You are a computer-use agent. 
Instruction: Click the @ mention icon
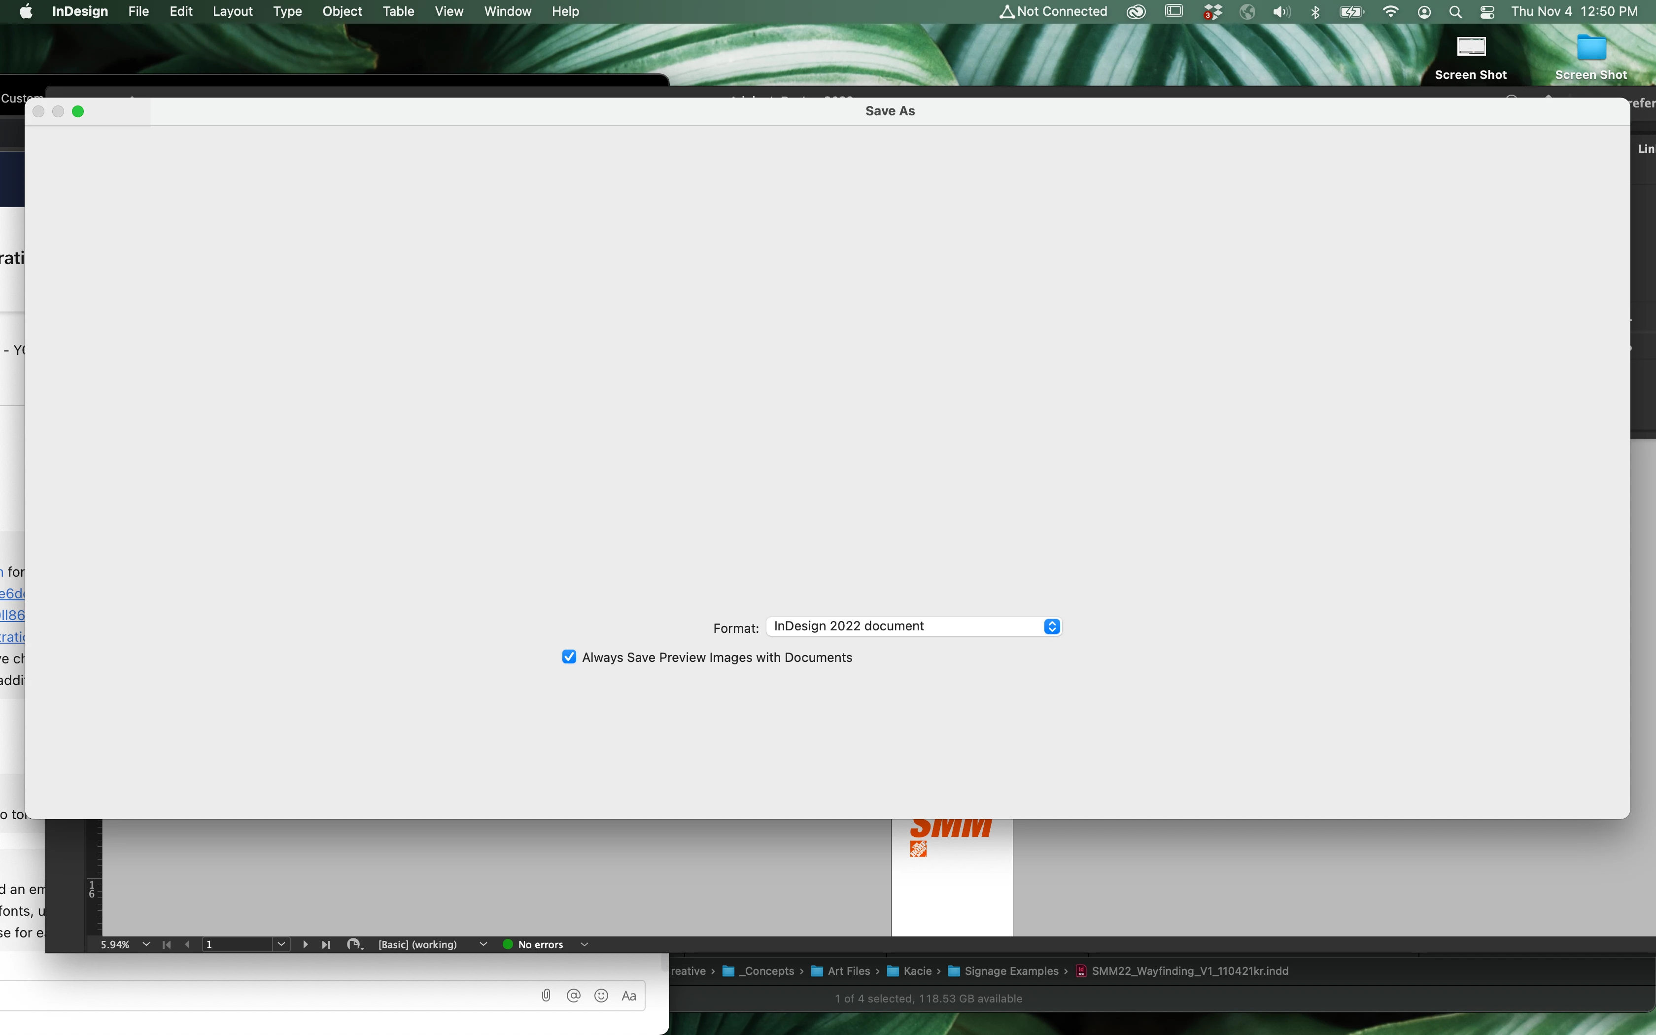(574, 995)
